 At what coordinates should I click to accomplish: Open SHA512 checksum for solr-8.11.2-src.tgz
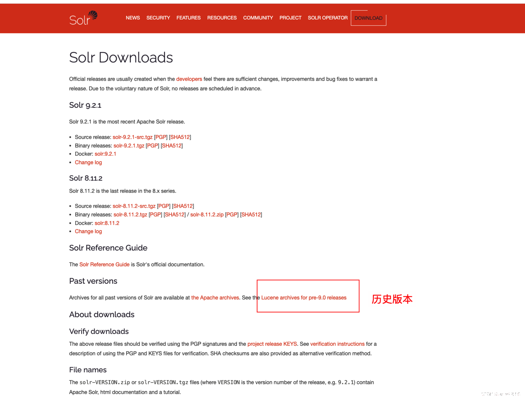pos(183,206)
